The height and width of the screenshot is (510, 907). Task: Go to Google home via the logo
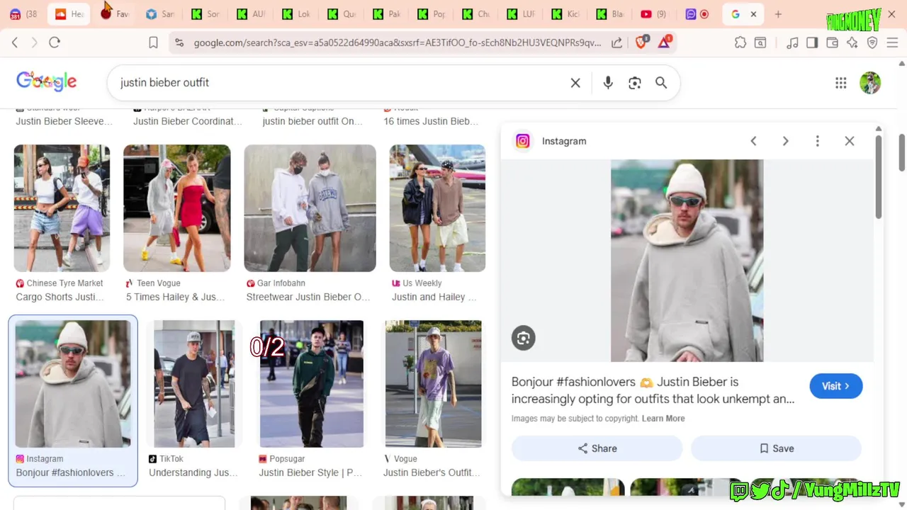47,81
